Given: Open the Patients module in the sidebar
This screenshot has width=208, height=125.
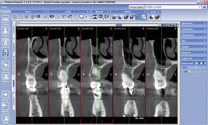Looking at the screenshot, I should 6,19.
